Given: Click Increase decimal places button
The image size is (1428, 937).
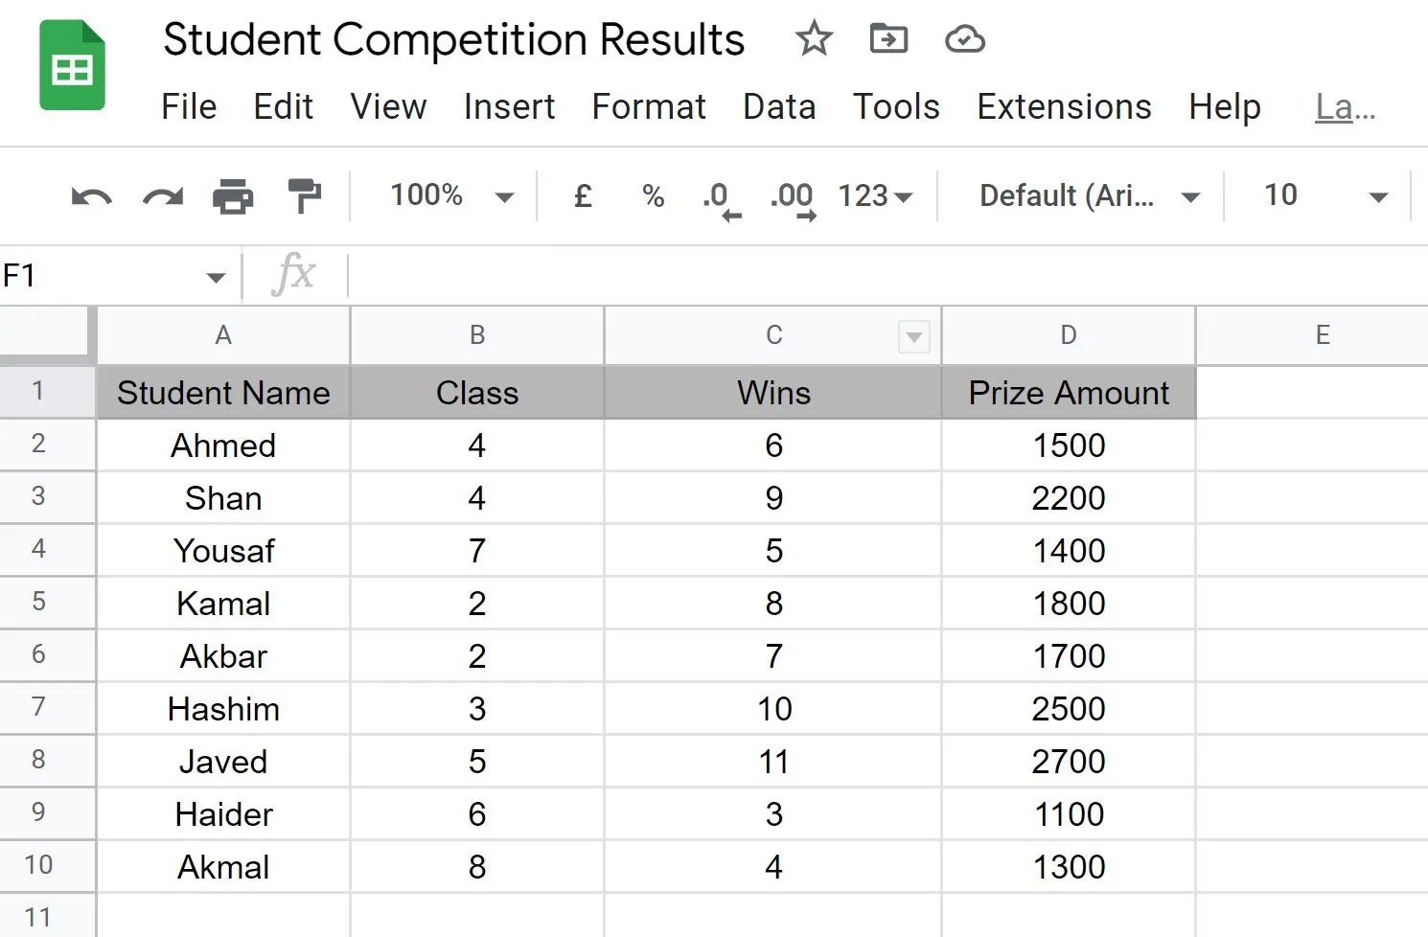Looking at the screenshot, I should pos(793,199).
